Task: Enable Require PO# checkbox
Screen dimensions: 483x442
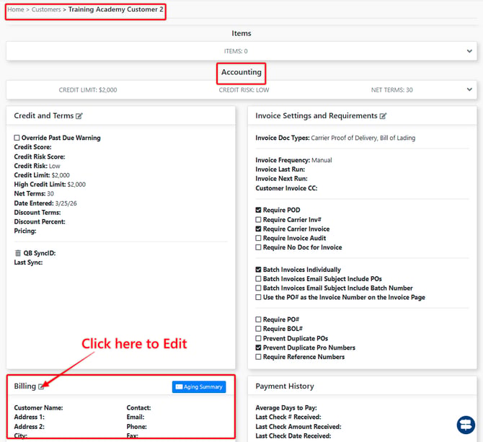Action: (x=259, y=319)
